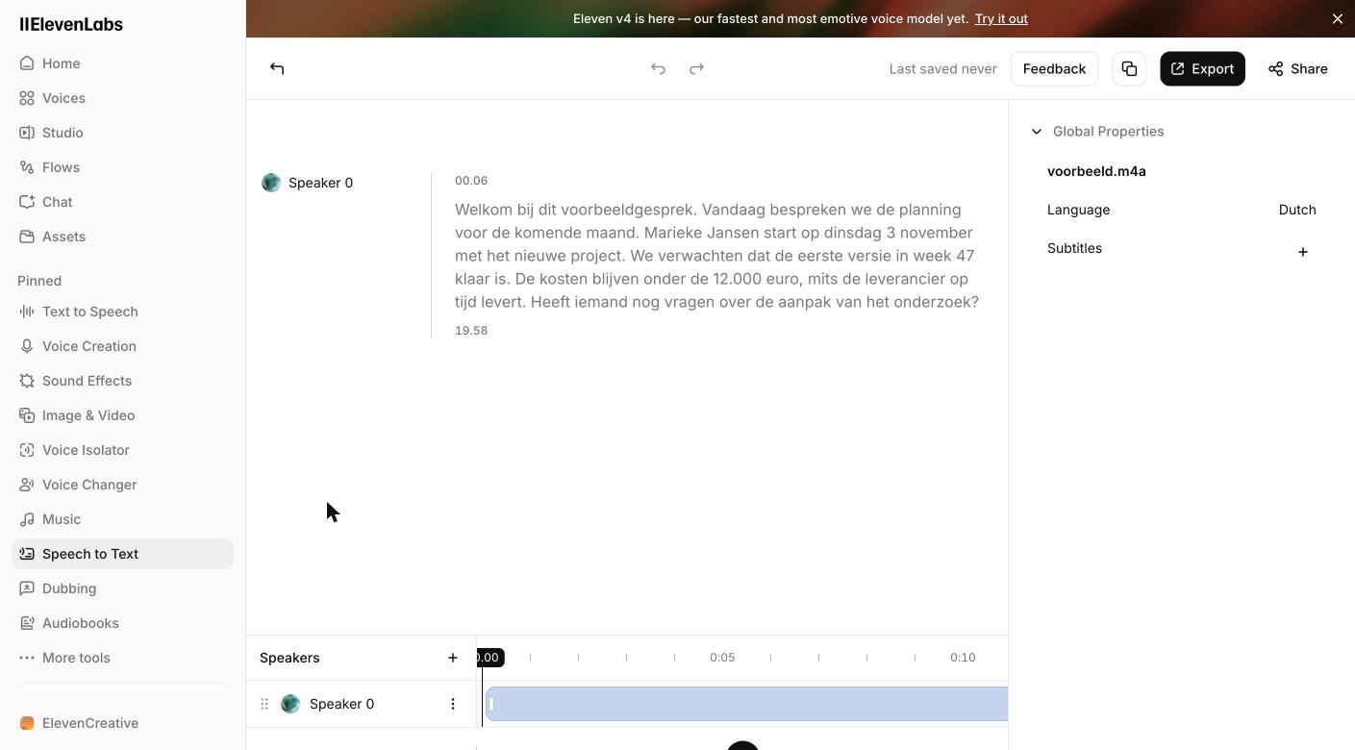Click the copy icon beside Feedback

tap(1129, 68)
